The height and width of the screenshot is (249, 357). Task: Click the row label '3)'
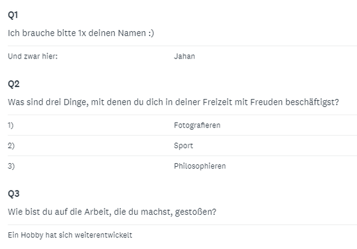tap(11, 166)
